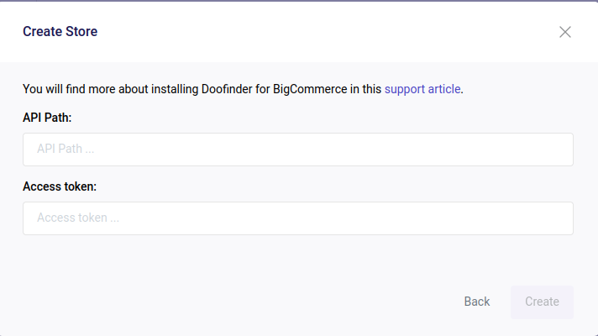The height and width of the screenshot is (336, 598).
Task: Go back with the Back button
Action: coord(477,302)
